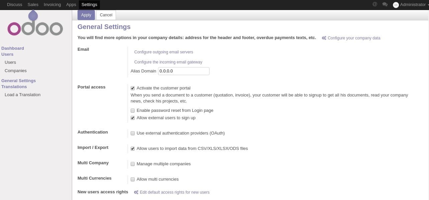The width and height of the screenshot is (429, 200).
Task: Click the Apply button
Action: click(86, 15)
